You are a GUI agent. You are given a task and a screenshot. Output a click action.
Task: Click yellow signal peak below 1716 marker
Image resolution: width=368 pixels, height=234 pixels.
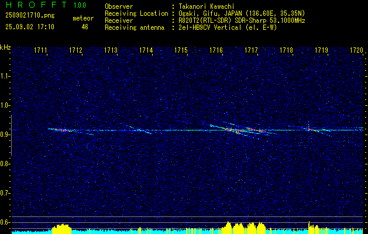pyautogui.click(x=228, y=227)
